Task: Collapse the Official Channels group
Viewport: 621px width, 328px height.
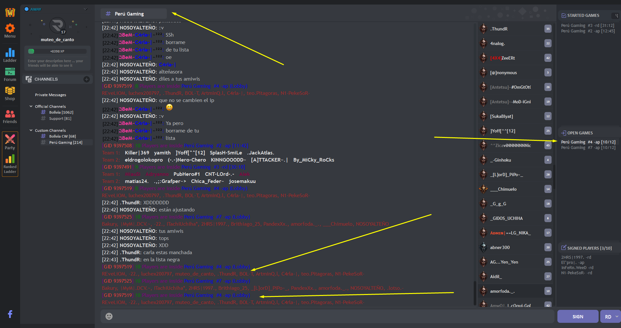Action: click(31, 106)
